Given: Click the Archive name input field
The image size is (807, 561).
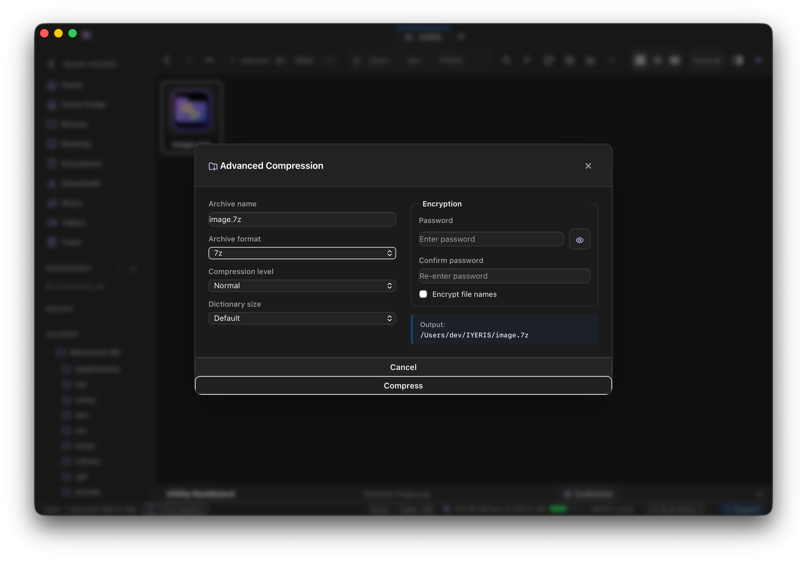Looking at the screenshot, I should click(302, 219).
